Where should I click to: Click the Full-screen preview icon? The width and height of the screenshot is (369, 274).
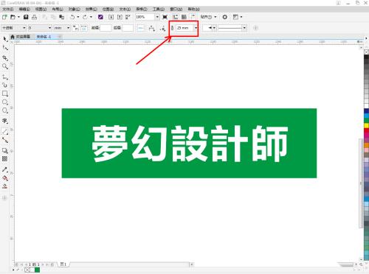(165, 17)
